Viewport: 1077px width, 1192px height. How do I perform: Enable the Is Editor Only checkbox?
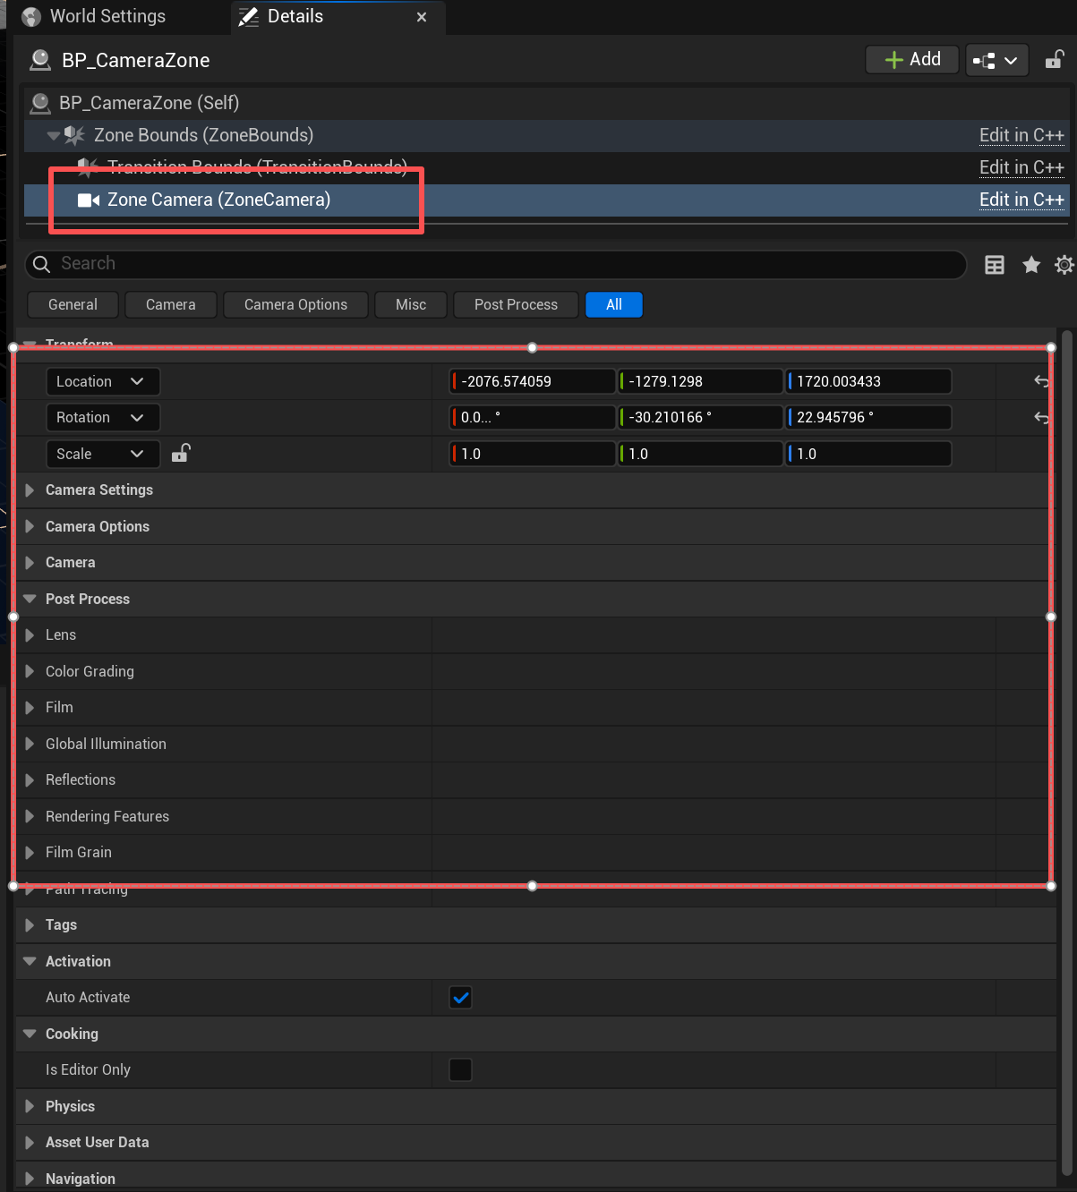pos(460,1070)
